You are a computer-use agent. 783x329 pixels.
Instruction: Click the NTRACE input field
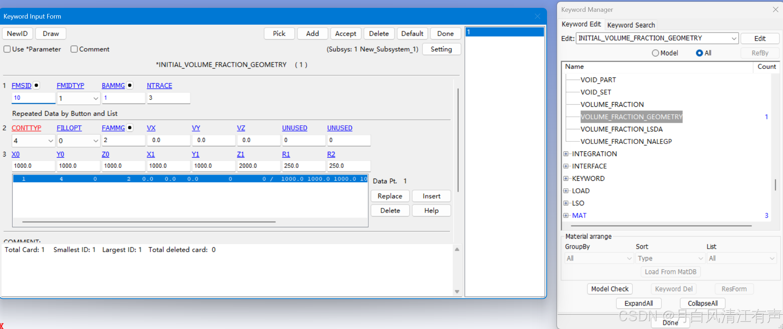[168, 98]
